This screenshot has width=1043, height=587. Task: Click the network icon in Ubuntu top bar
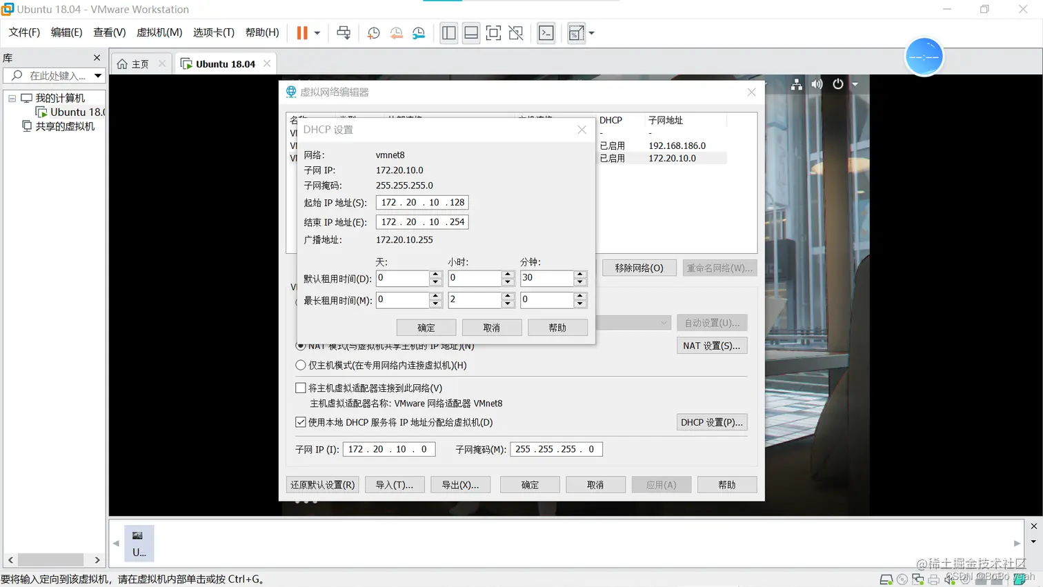click(x=797, y=84)
